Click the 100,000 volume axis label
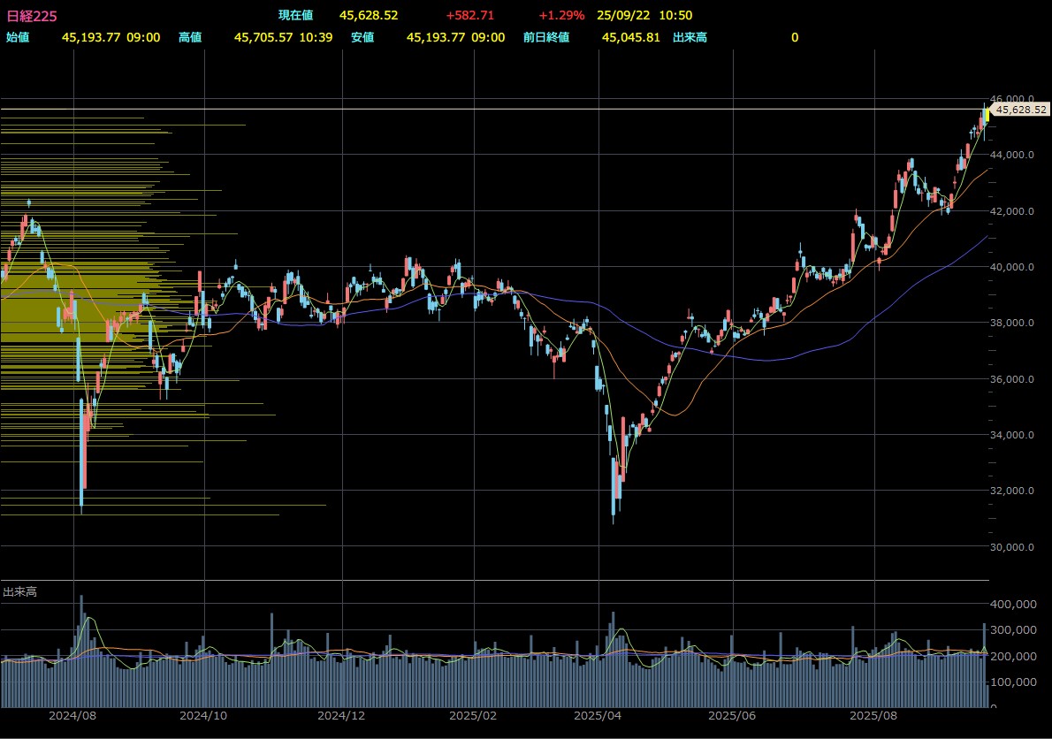This screenshot has width=1052, height=739. [1013, 682]
